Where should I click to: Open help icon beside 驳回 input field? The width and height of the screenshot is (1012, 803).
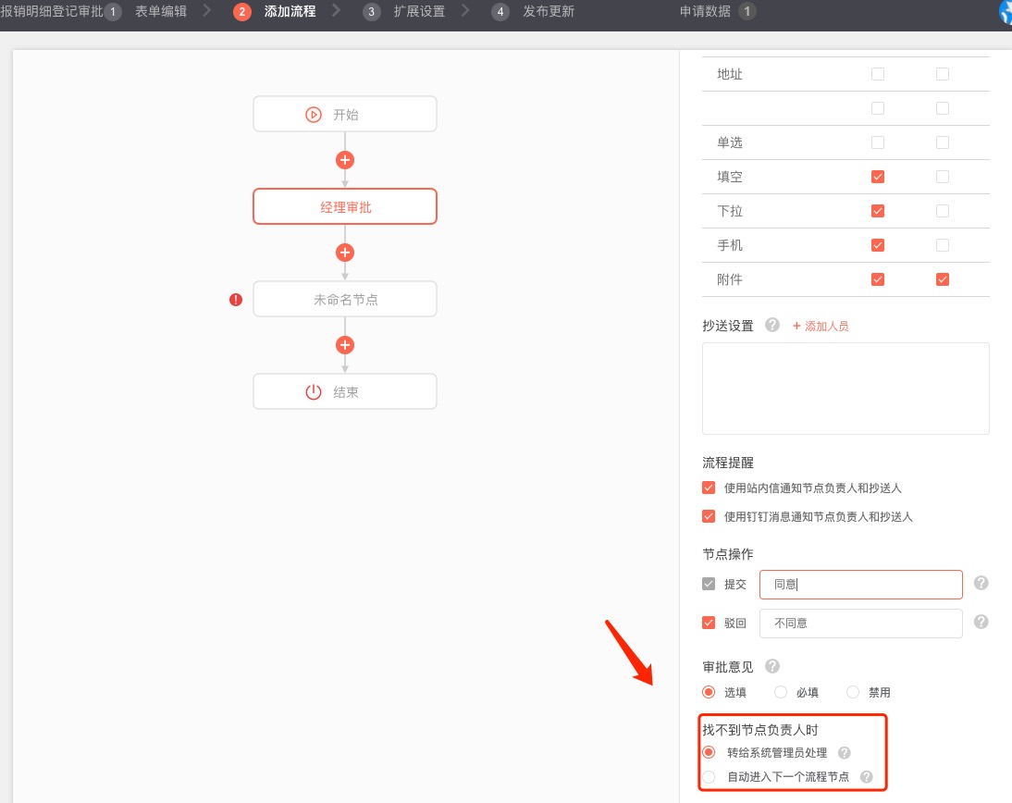tap(981, 622)
